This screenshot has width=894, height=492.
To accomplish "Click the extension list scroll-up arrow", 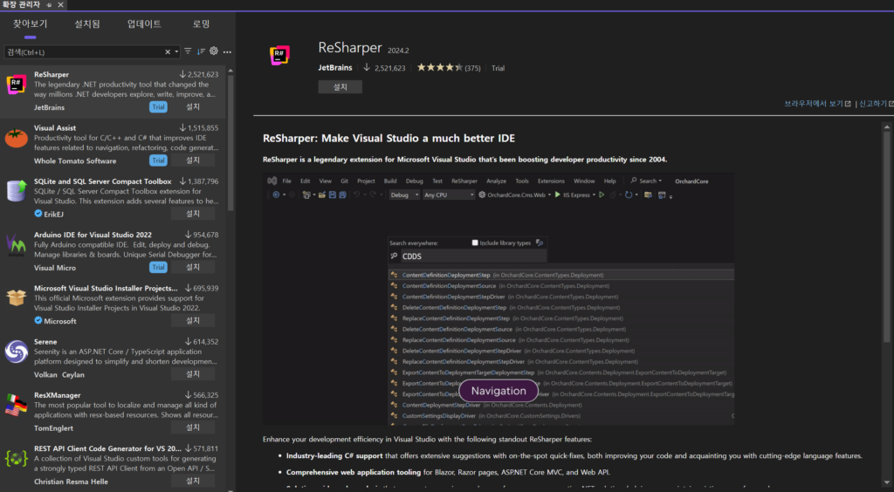I will pyautogui.click(x=230, y=72).
